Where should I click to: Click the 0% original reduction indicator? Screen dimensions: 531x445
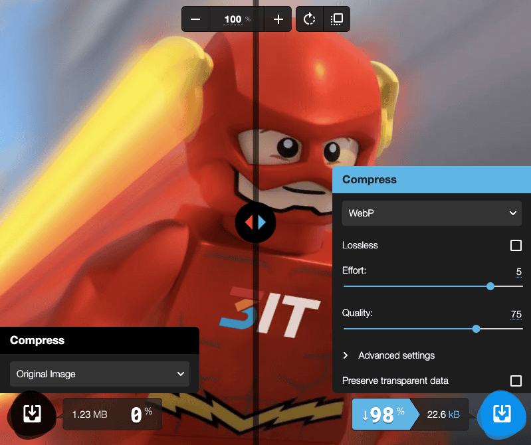point(142,414)
